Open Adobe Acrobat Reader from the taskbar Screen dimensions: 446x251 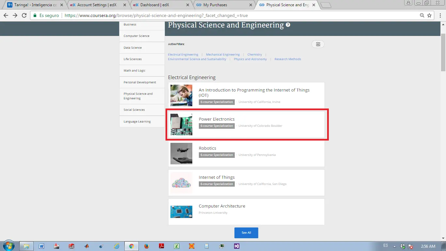click(162, 246)
